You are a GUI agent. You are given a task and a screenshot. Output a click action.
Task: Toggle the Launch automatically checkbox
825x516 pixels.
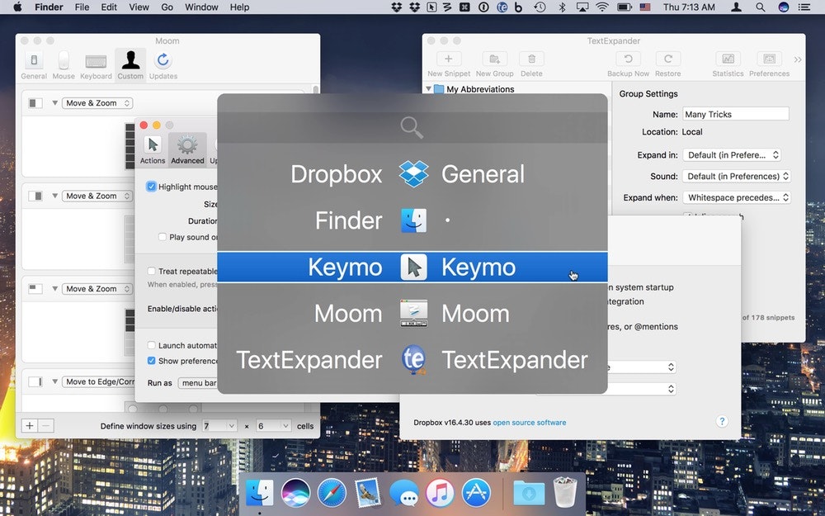(x=152, y=345)
